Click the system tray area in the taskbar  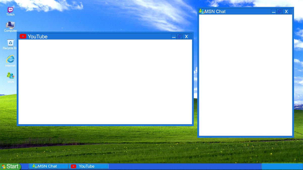pos(282,166)
